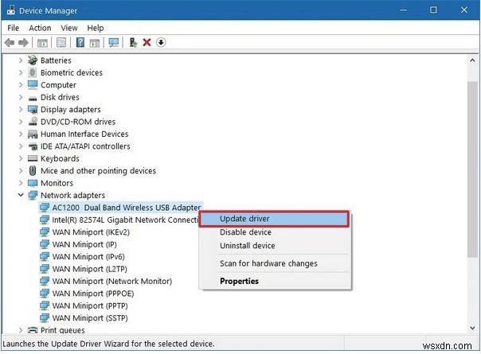Click Properties in the context menu

[x=239, y=281]
